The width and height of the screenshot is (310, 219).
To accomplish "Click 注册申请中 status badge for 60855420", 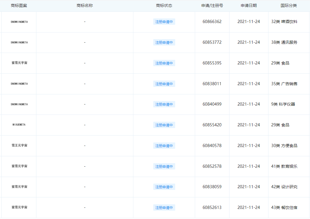I will click(x=164, y=125).
